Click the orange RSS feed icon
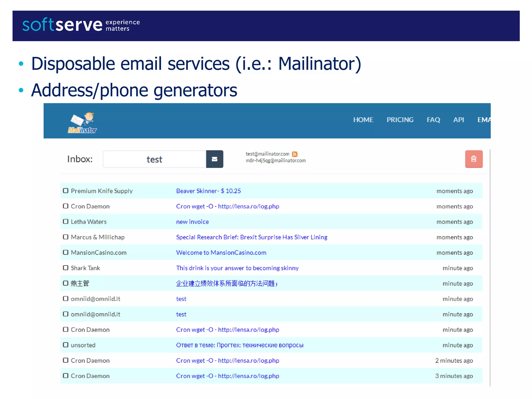 (x=295, y=154)
